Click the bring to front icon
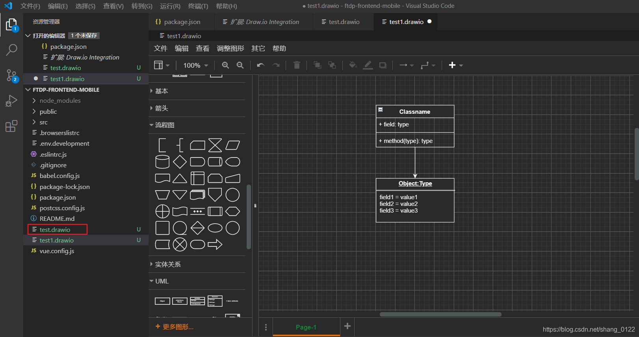639x337 pixels. click(317, 65)
